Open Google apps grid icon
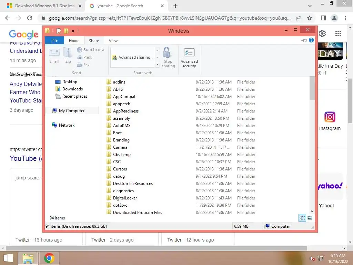 [x=338, y=33]
